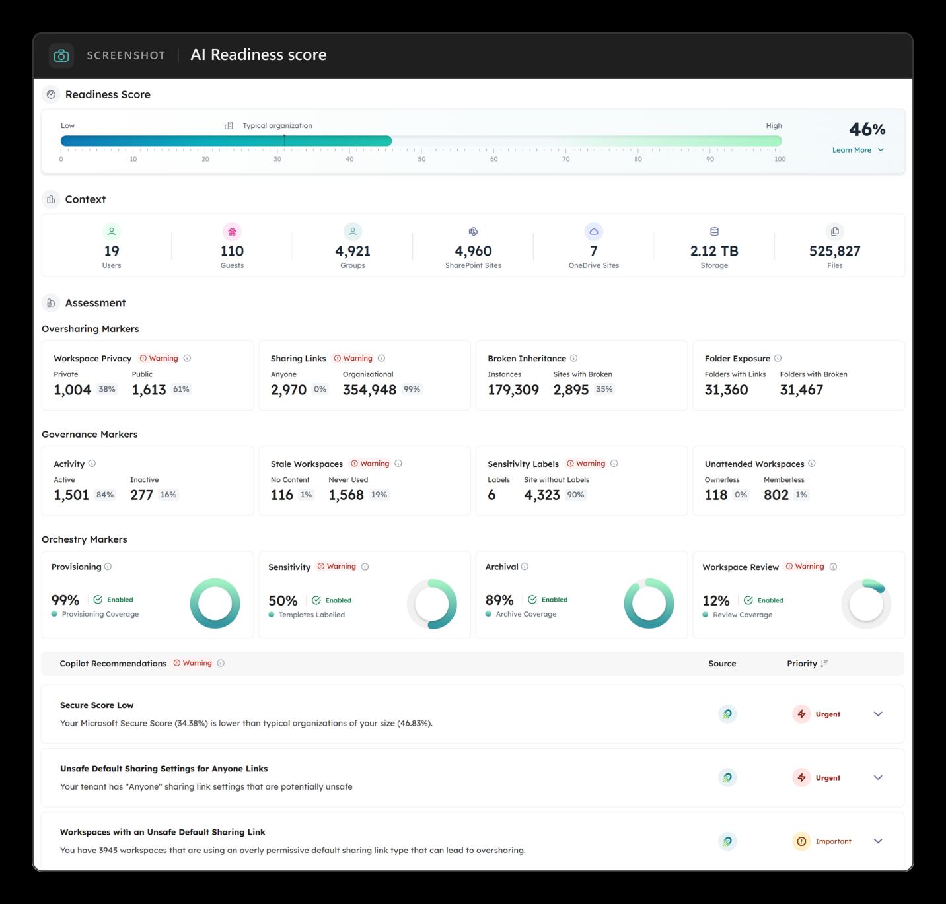The image size is (946, 904).
Task: Click Urgent lightning icon for Secure Score Low
Action: (x=801, y=714)
